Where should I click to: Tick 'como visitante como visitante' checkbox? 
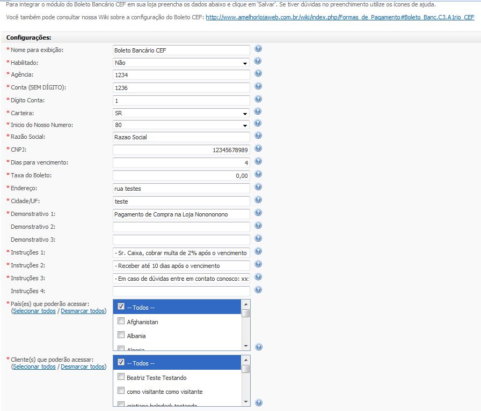pyautogui.click(x=121, y=391)
